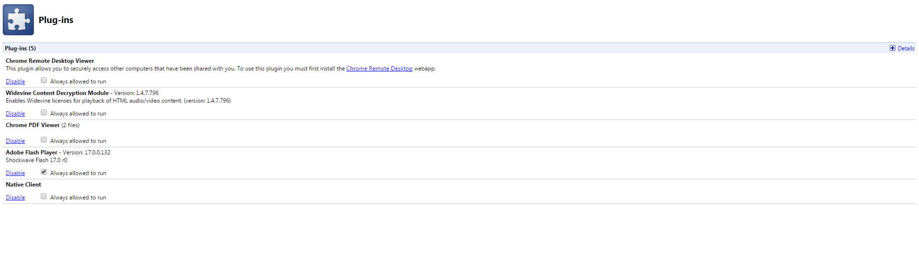This screenshot has width=919, height=269.
Task: Select Adobe Flash Player name text
Action: point(32,152)
